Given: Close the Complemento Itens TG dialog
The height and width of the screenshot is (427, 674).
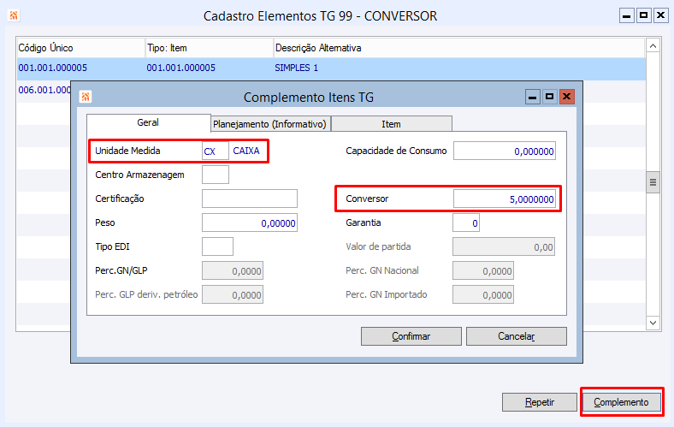Looking at the screenshot, I should click(x=566, y=97).
